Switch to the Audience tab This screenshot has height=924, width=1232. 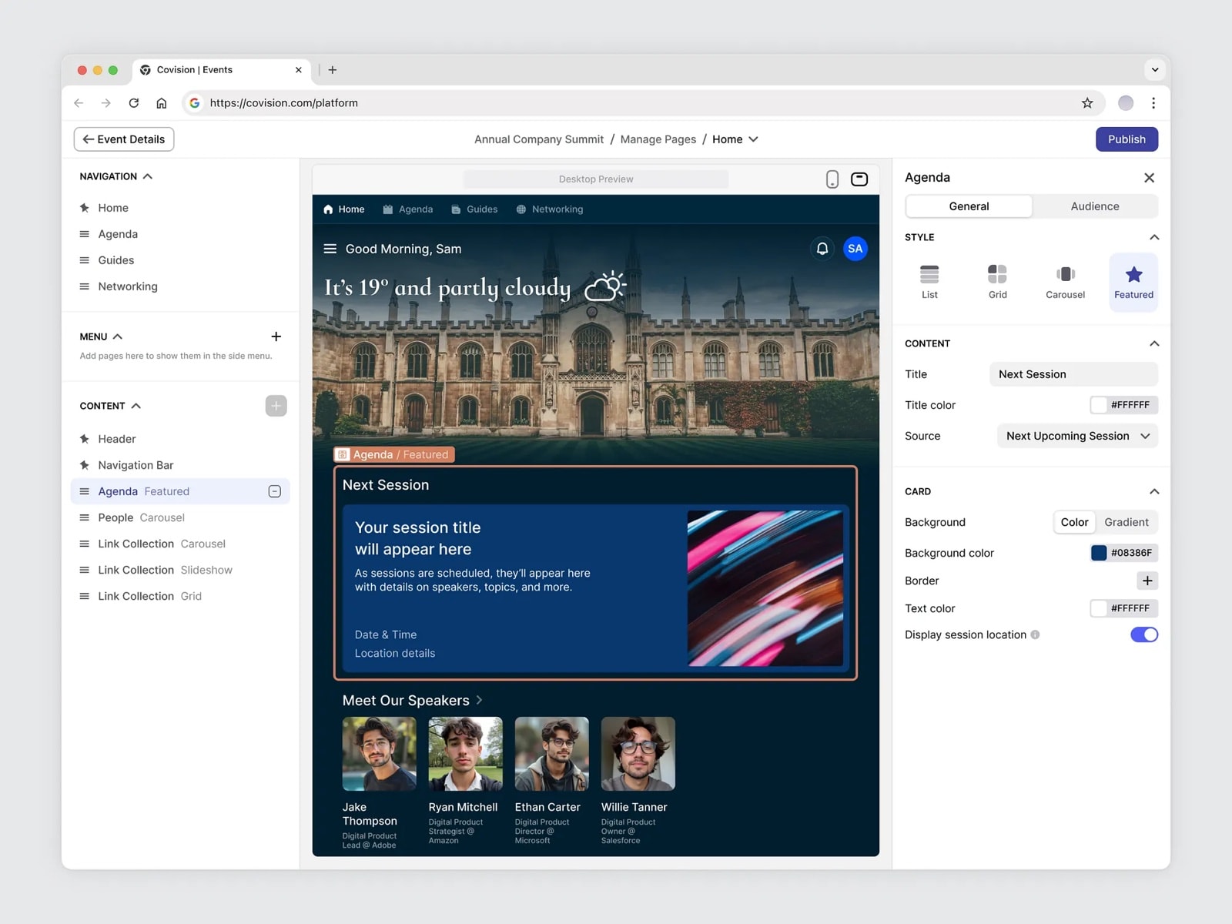(x=1095, y=206)
